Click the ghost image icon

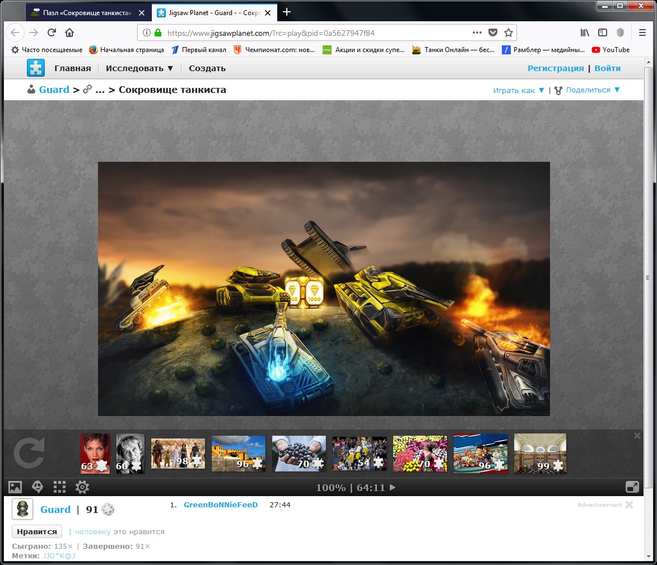[38, 487]
